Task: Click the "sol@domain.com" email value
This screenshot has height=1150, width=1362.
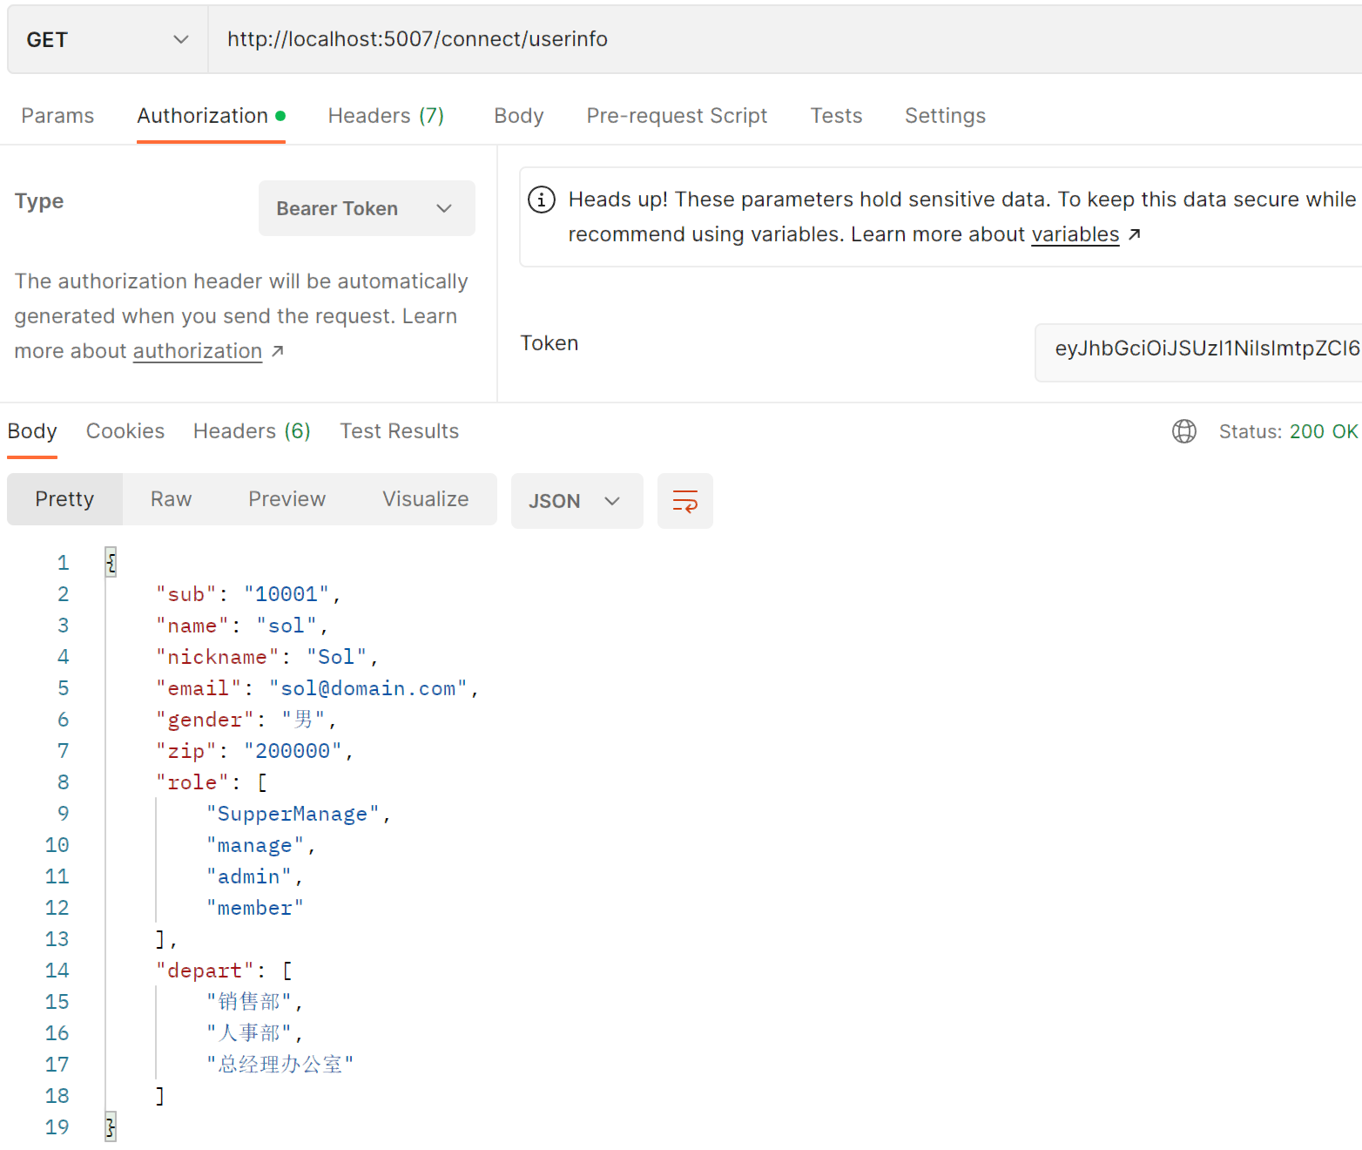Action: 368,688
